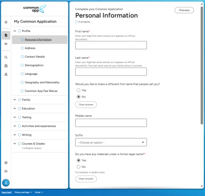
Task: Expand the Testing section chevron
Action: click(15, 117)
